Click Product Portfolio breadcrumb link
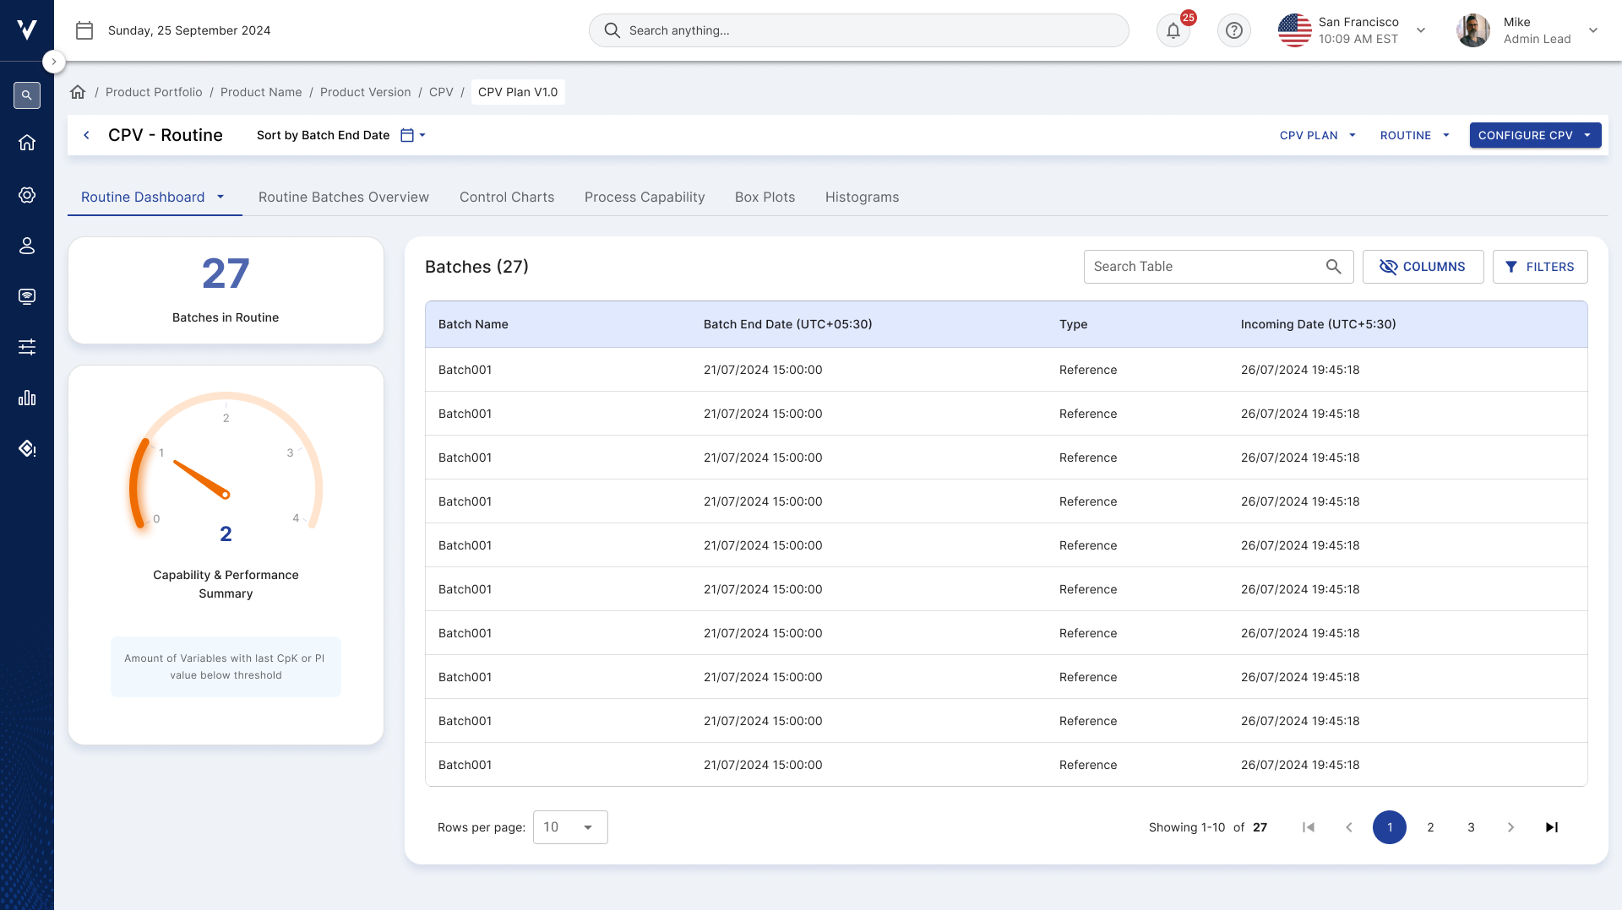Screen dimensions: 1622x910 click(x=154, y=92)
